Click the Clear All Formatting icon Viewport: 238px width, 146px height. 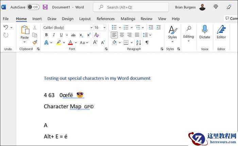coord(97,35)
